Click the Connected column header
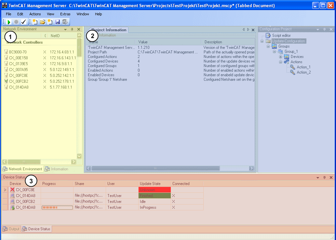This screenshot has height=240, width=336. click(x=187, y=184)
